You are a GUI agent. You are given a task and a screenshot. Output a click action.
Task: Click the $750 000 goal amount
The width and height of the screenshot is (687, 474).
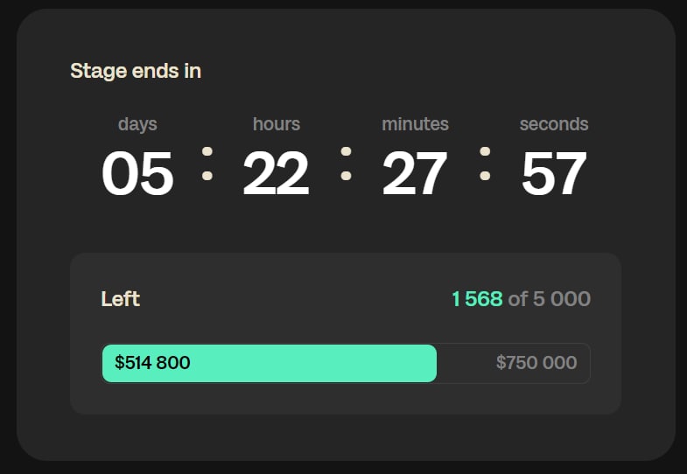pyautogui.click(x=536, y=363)
